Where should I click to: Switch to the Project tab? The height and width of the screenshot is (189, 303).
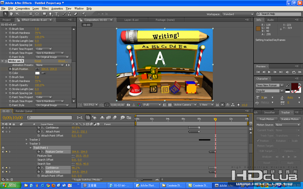[7, 20]
